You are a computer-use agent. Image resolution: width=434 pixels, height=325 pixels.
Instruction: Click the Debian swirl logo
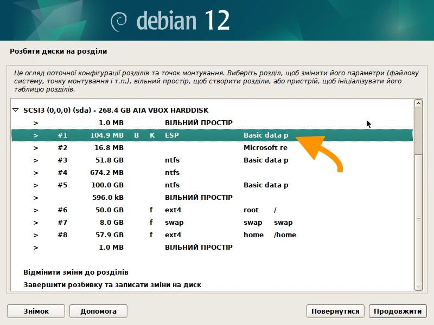119,22
